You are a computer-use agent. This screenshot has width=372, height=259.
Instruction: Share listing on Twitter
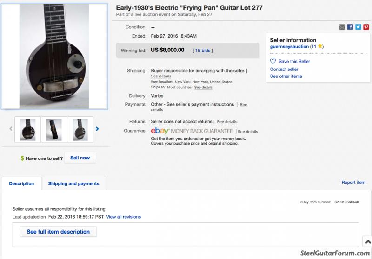click(358, 27)
